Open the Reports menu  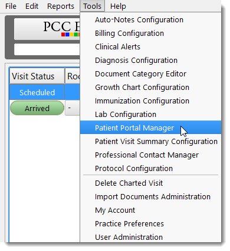61,6
